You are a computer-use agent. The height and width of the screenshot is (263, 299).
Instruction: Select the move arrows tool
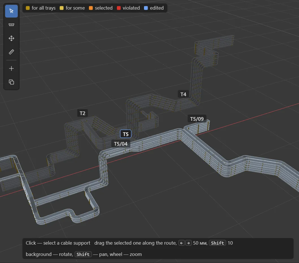point(12,38)
